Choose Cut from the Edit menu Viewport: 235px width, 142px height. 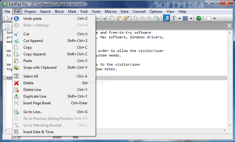coord(54,34)
